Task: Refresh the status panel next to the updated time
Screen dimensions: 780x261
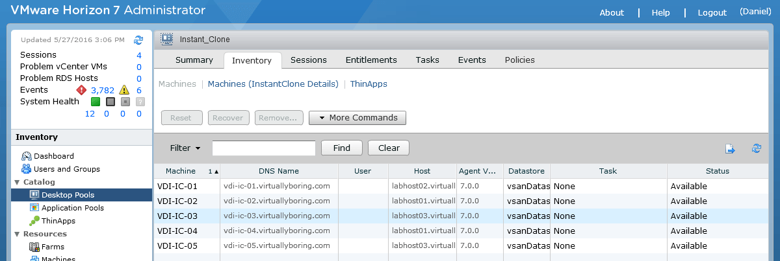Action: pyautogui.click(x=138, y=40)
